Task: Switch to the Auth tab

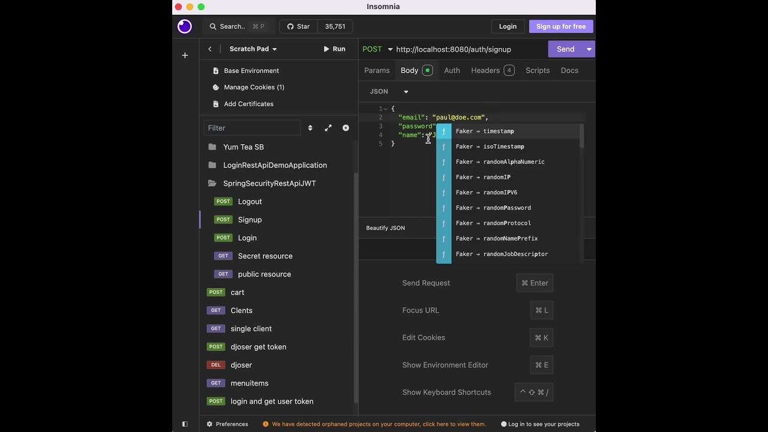Action: point(452,70)
